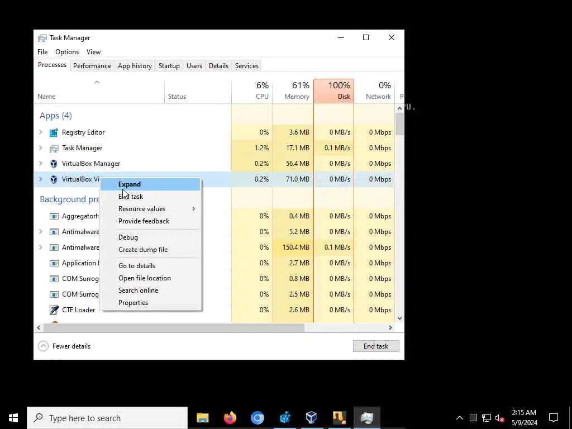Switch to the Users tab
The image size is (572, 429).
tap(194, 66)
